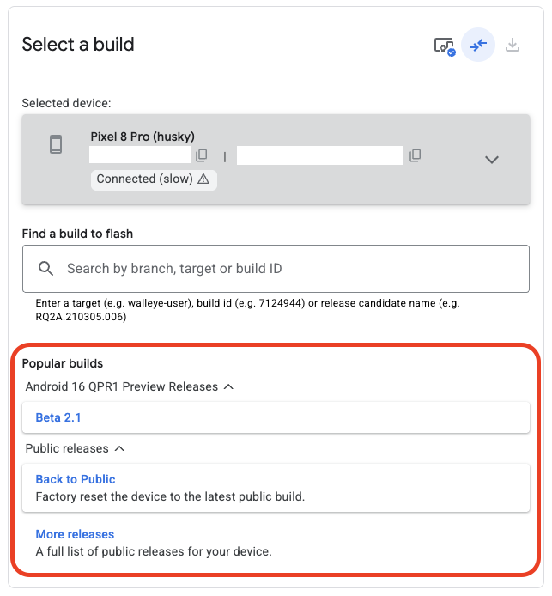Click the 'Enter a target' helper text
This screenshot has height=596, width=552.
click(248, 310)
